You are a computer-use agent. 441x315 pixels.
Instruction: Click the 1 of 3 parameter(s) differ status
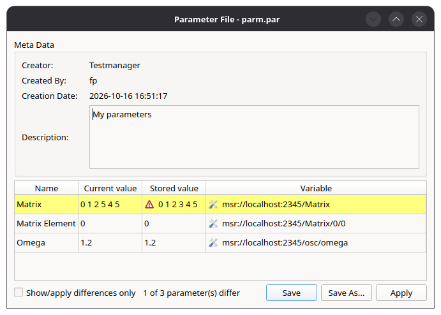tap(191, 293)
